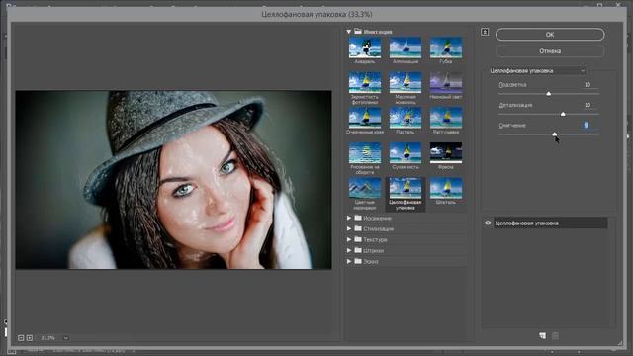Adjust the Детализация slider handle
Image resolution: width=633 pixels, height=356 pixels.
563,115
